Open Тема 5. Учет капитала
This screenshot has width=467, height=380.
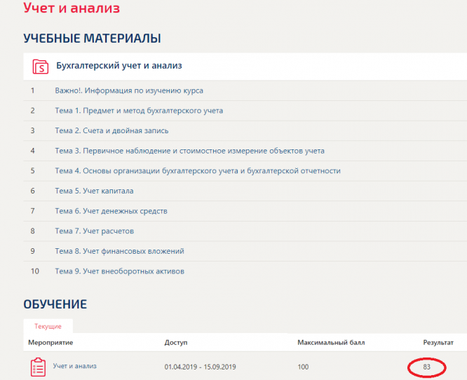[94, 191]
